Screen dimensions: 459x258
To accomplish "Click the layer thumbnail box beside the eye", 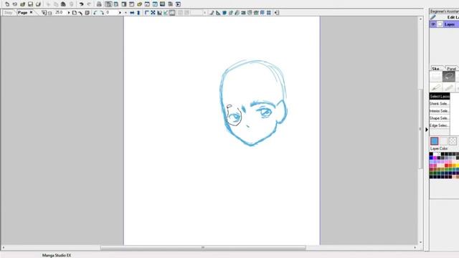I will click(x=440, y=24).
